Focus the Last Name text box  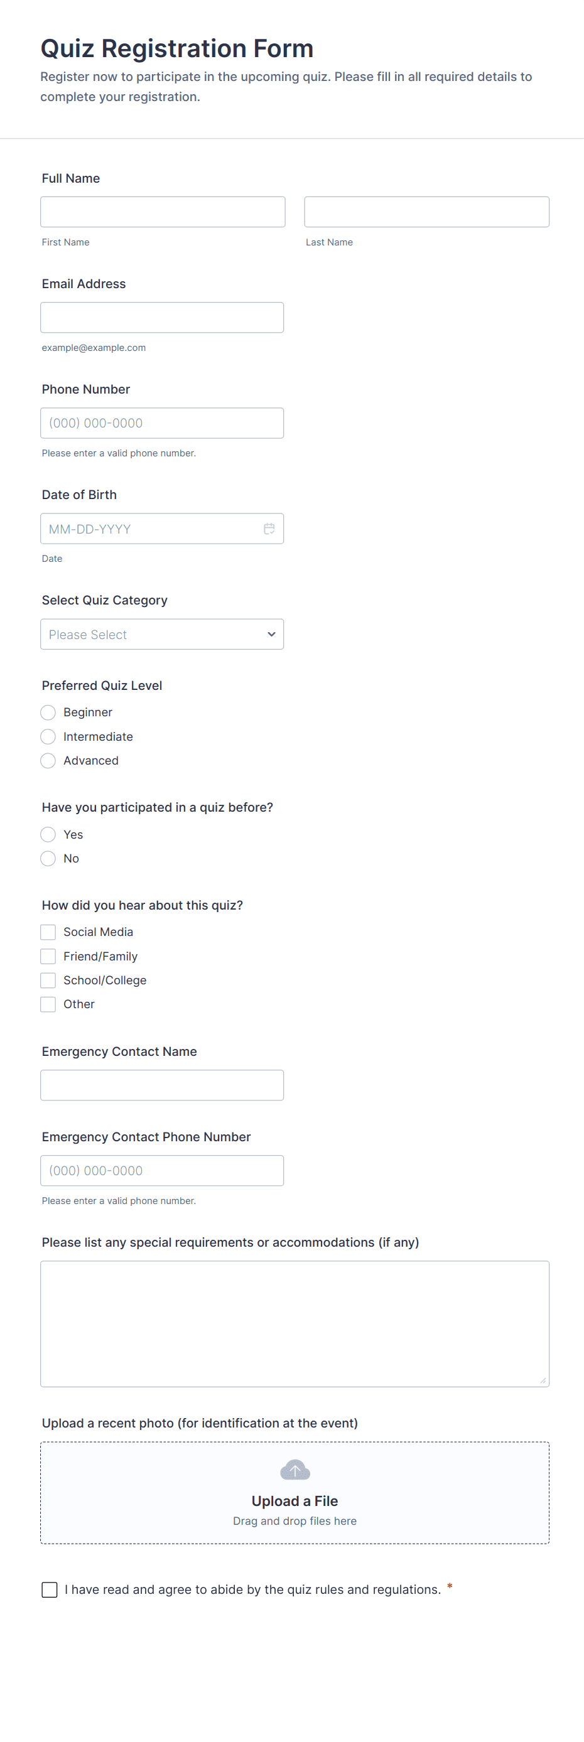[426, 212]
